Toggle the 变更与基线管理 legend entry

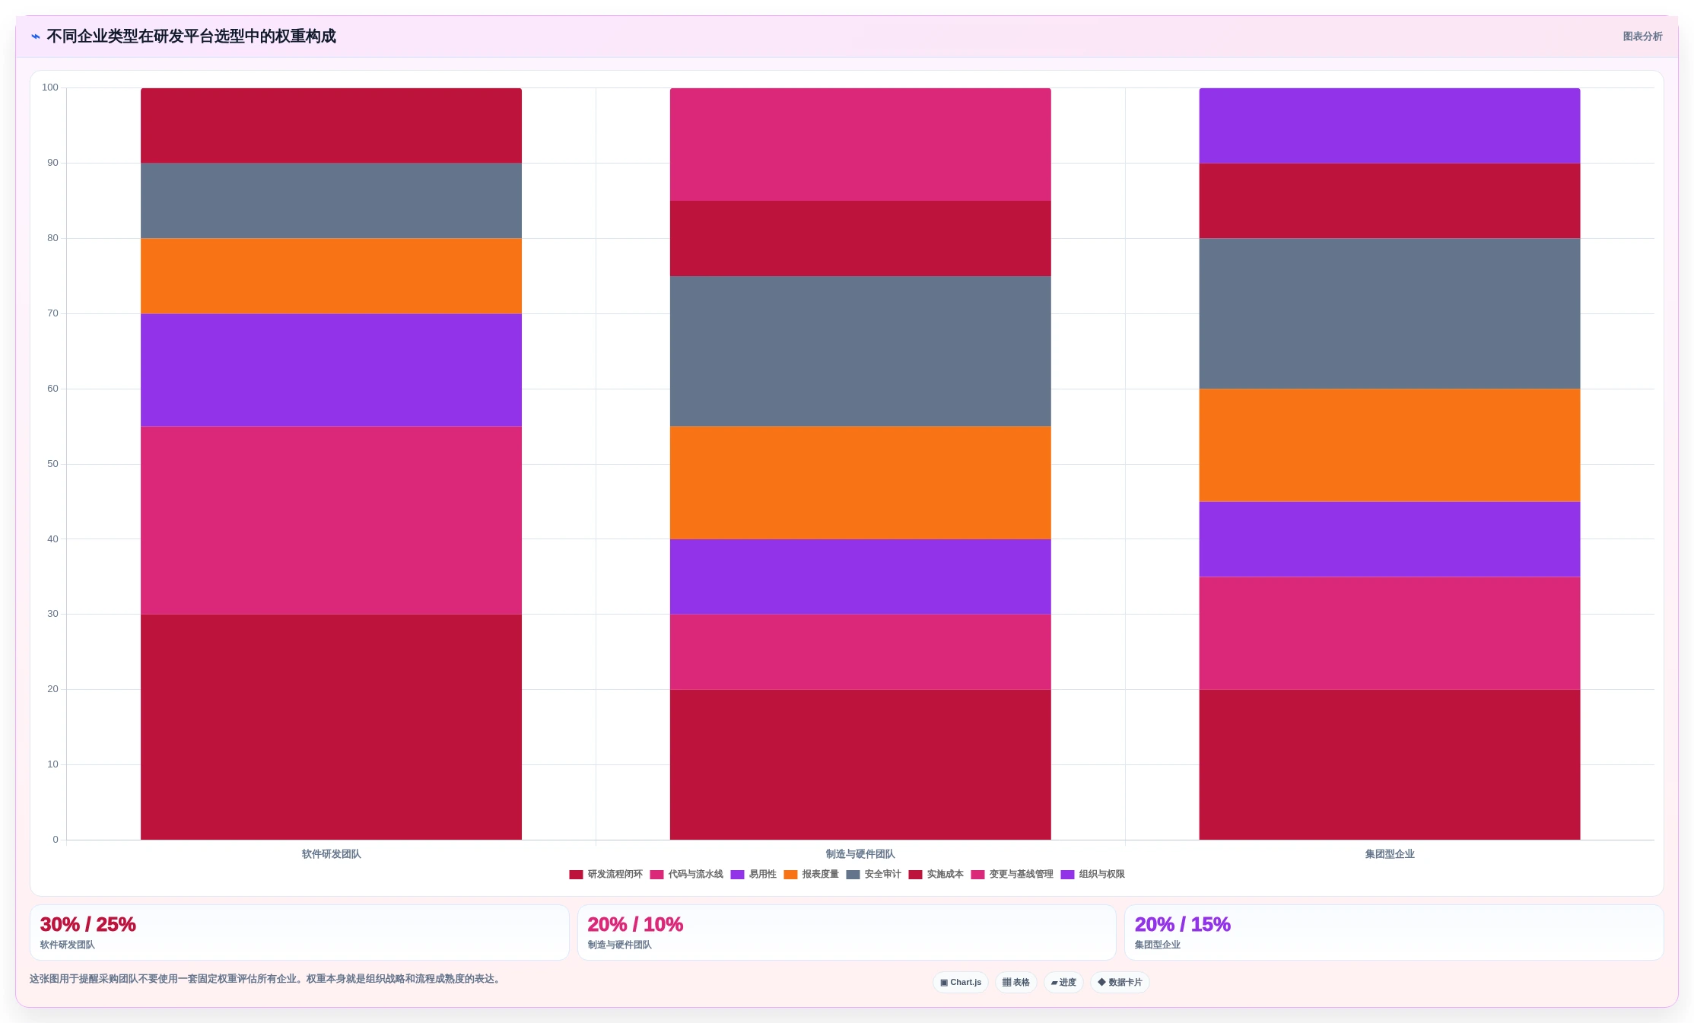pyautogui.click(x=1012, y=875)
